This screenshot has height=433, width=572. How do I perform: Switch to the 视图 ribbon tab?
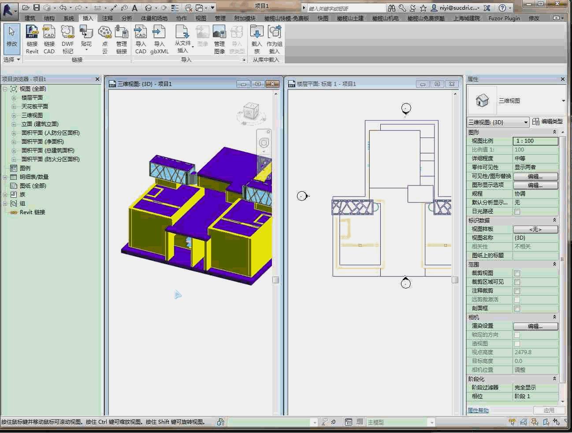pos(201,18)
